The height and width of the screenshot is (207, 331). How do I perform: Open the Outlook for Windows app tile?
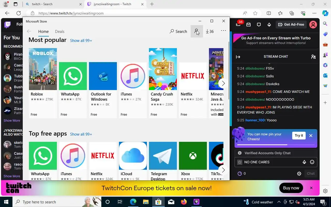103,90
